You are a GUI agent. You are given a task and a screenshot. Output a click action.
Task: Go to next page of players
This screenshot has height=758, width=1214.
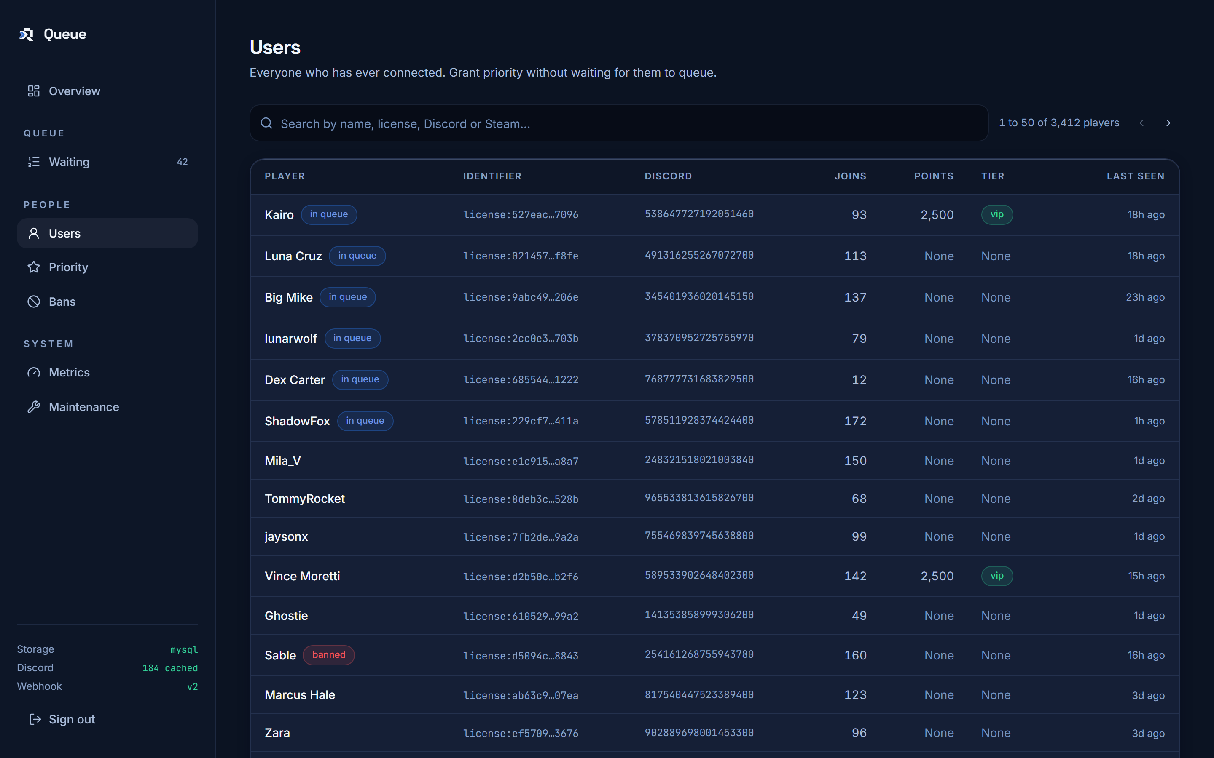1168,123
